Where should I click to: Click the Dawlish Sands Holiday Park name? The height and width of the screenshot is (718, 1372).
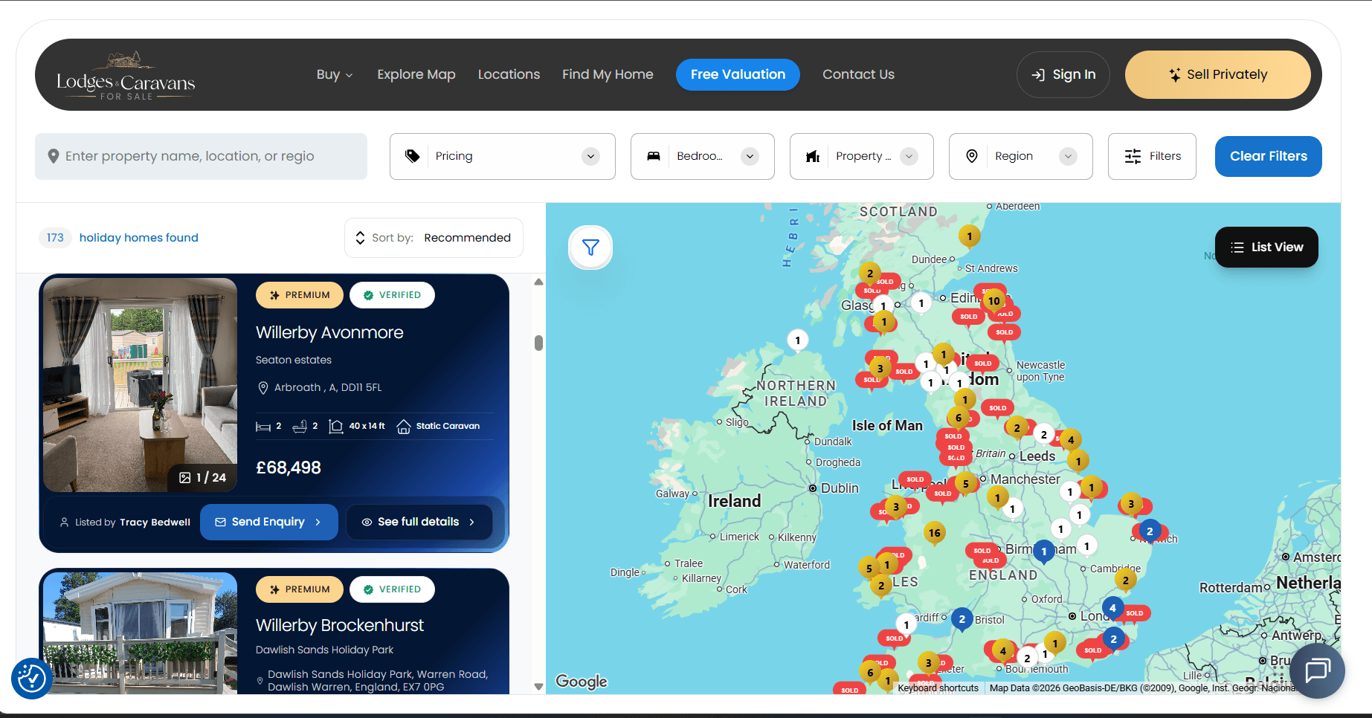(x=324, y=650)
